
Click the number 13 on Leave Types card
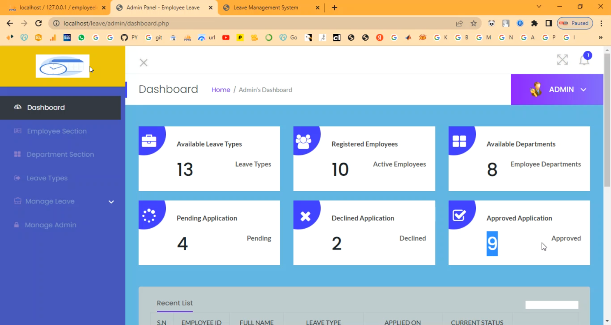(x=185, y=169)
